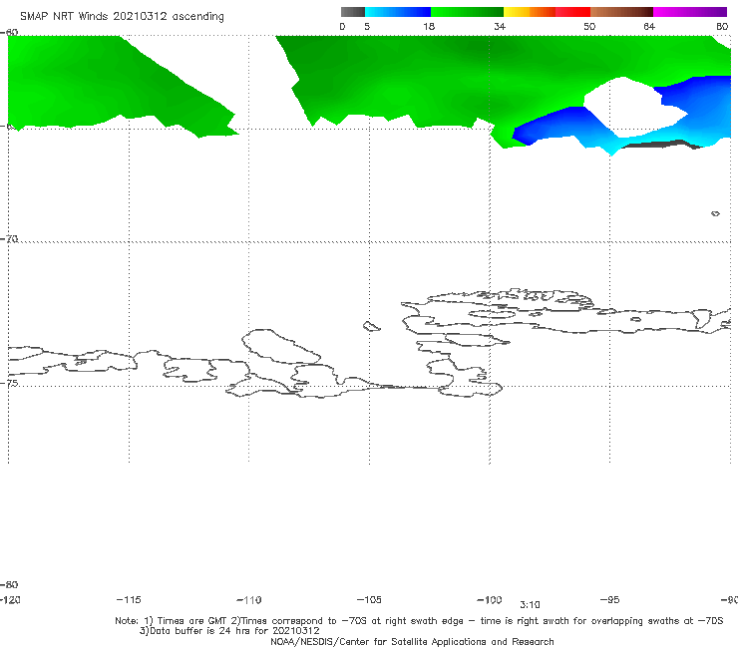Screen dimensions: 738x648
Task: Click the white data gap inside blue region
Action: coord(633,108)
